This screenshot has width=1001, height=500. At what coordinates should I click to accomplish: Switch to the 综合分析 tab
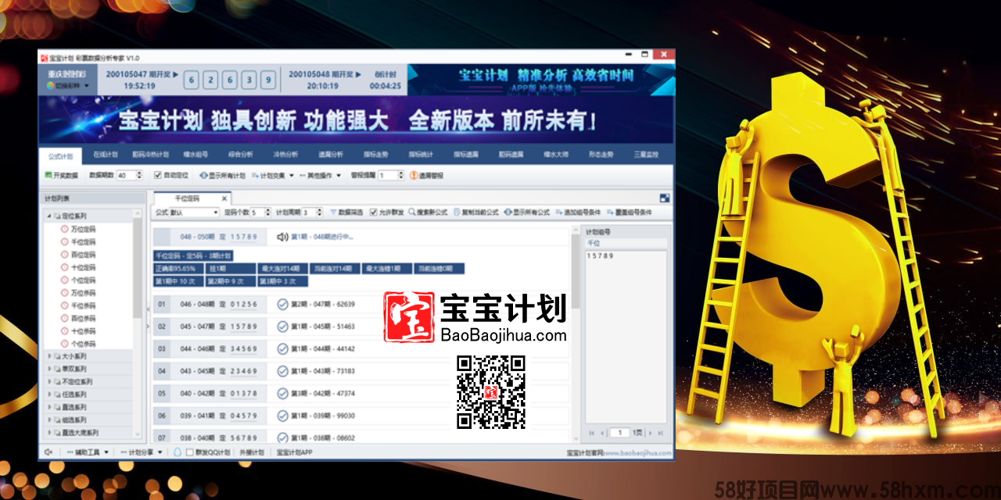(240, 155)
